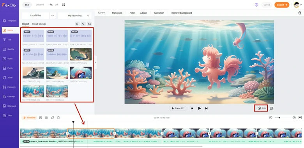Image resolution: width=304 pixels, height=148 pixels.
Task: Select scene 01 clip in the timeline
Action: [44, 133]
